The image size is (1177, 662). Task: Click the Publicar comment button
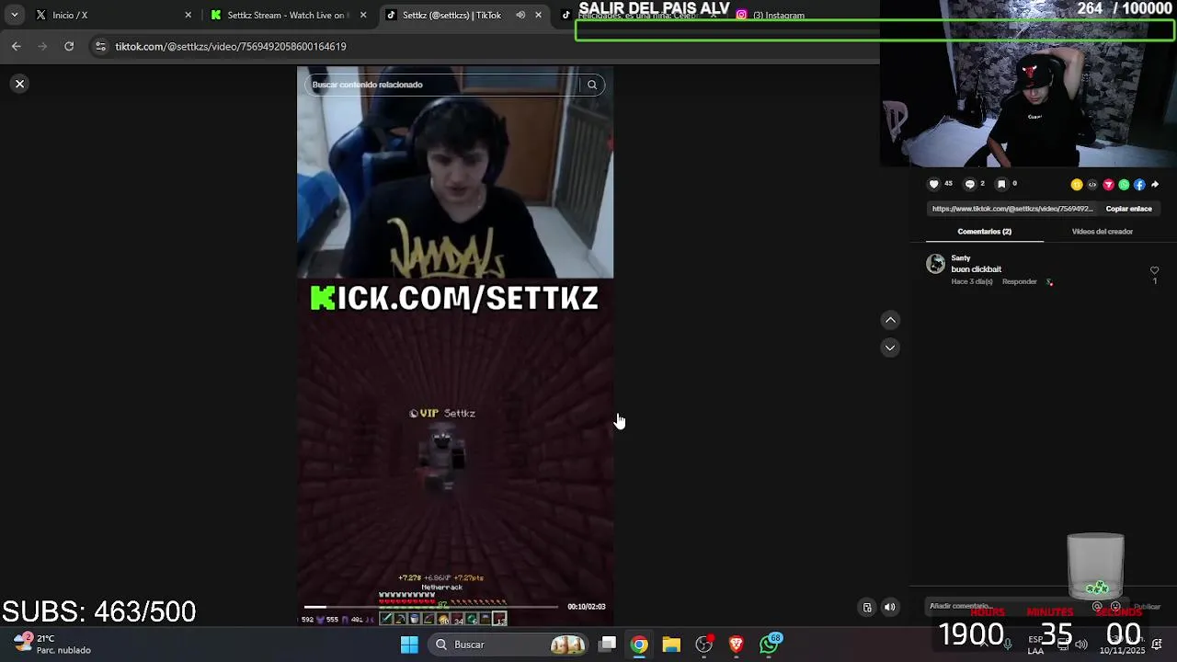pos(1147,607)
